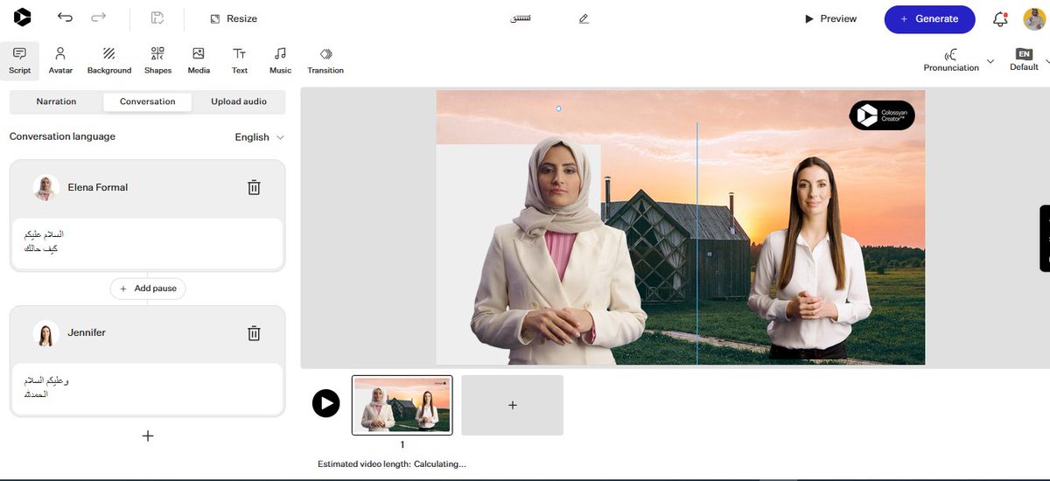Click the Generate button
Image resolution: width=1050 pixels, height=481 pixels.
click(x=929, y=18)
